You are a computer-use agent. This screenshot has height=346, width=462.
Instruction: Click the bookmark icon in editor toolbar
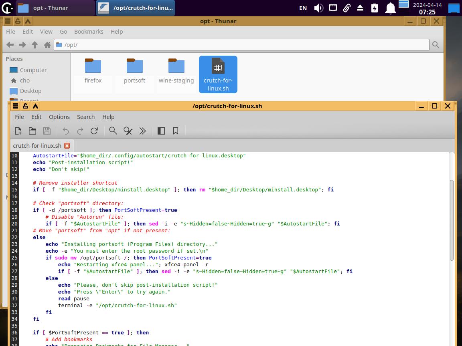[x=176, y=131]
